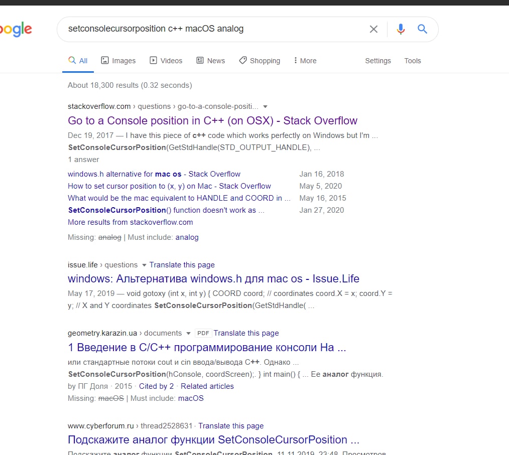
Task: Click the 'Jan 16, 2018' date
Action: tap(321, 174)
